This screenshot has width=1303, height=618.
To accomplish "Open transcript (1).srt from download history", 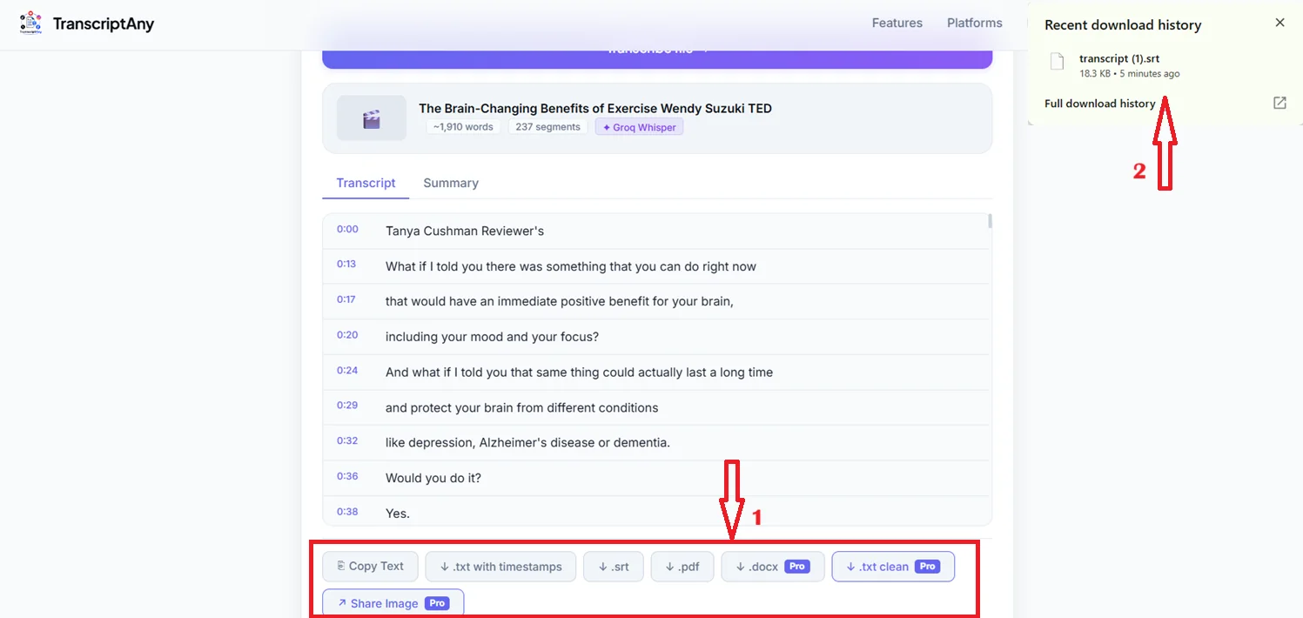I will pyautogui.click(x=1119, y=58).
